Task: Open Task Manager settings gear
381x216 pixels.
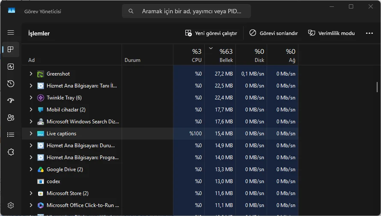Action: [x=11, y=205]
